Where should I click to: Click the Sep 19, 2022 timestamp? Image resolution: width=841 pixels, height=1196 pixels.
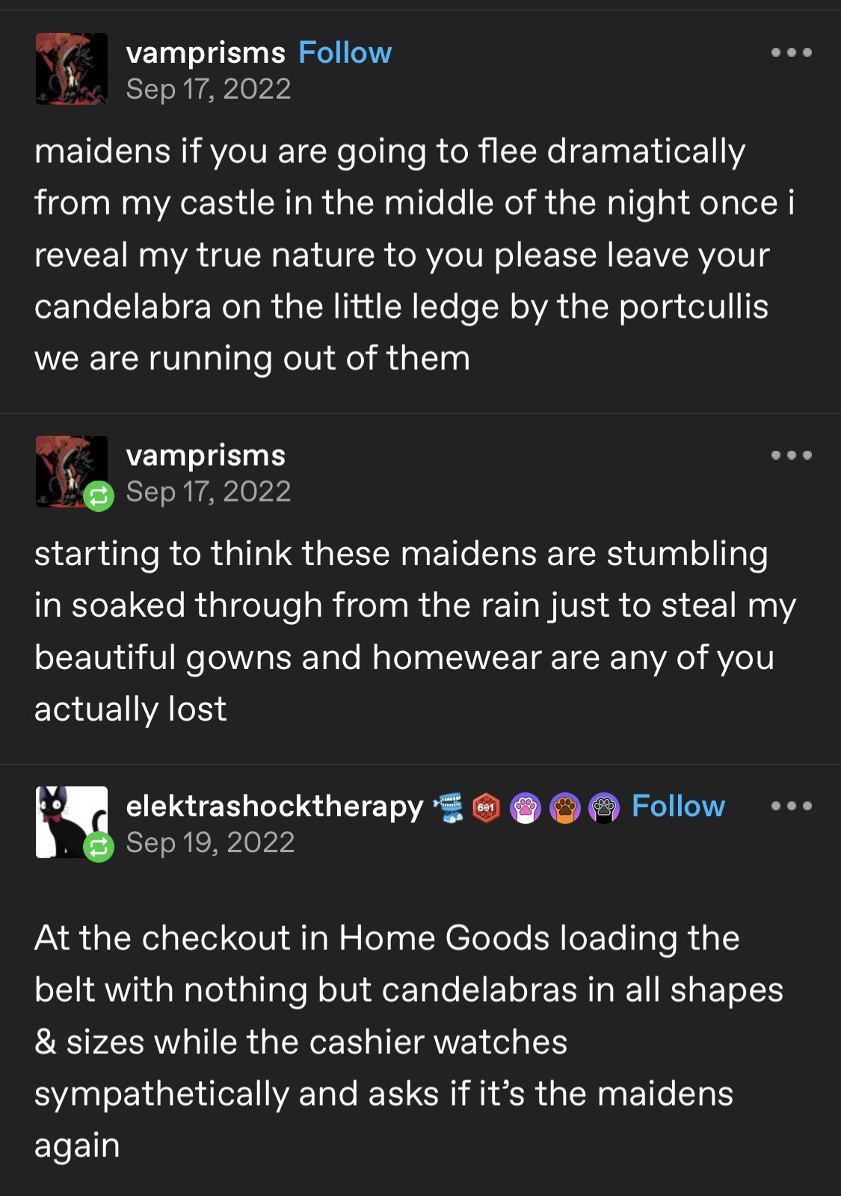[210, 843]
